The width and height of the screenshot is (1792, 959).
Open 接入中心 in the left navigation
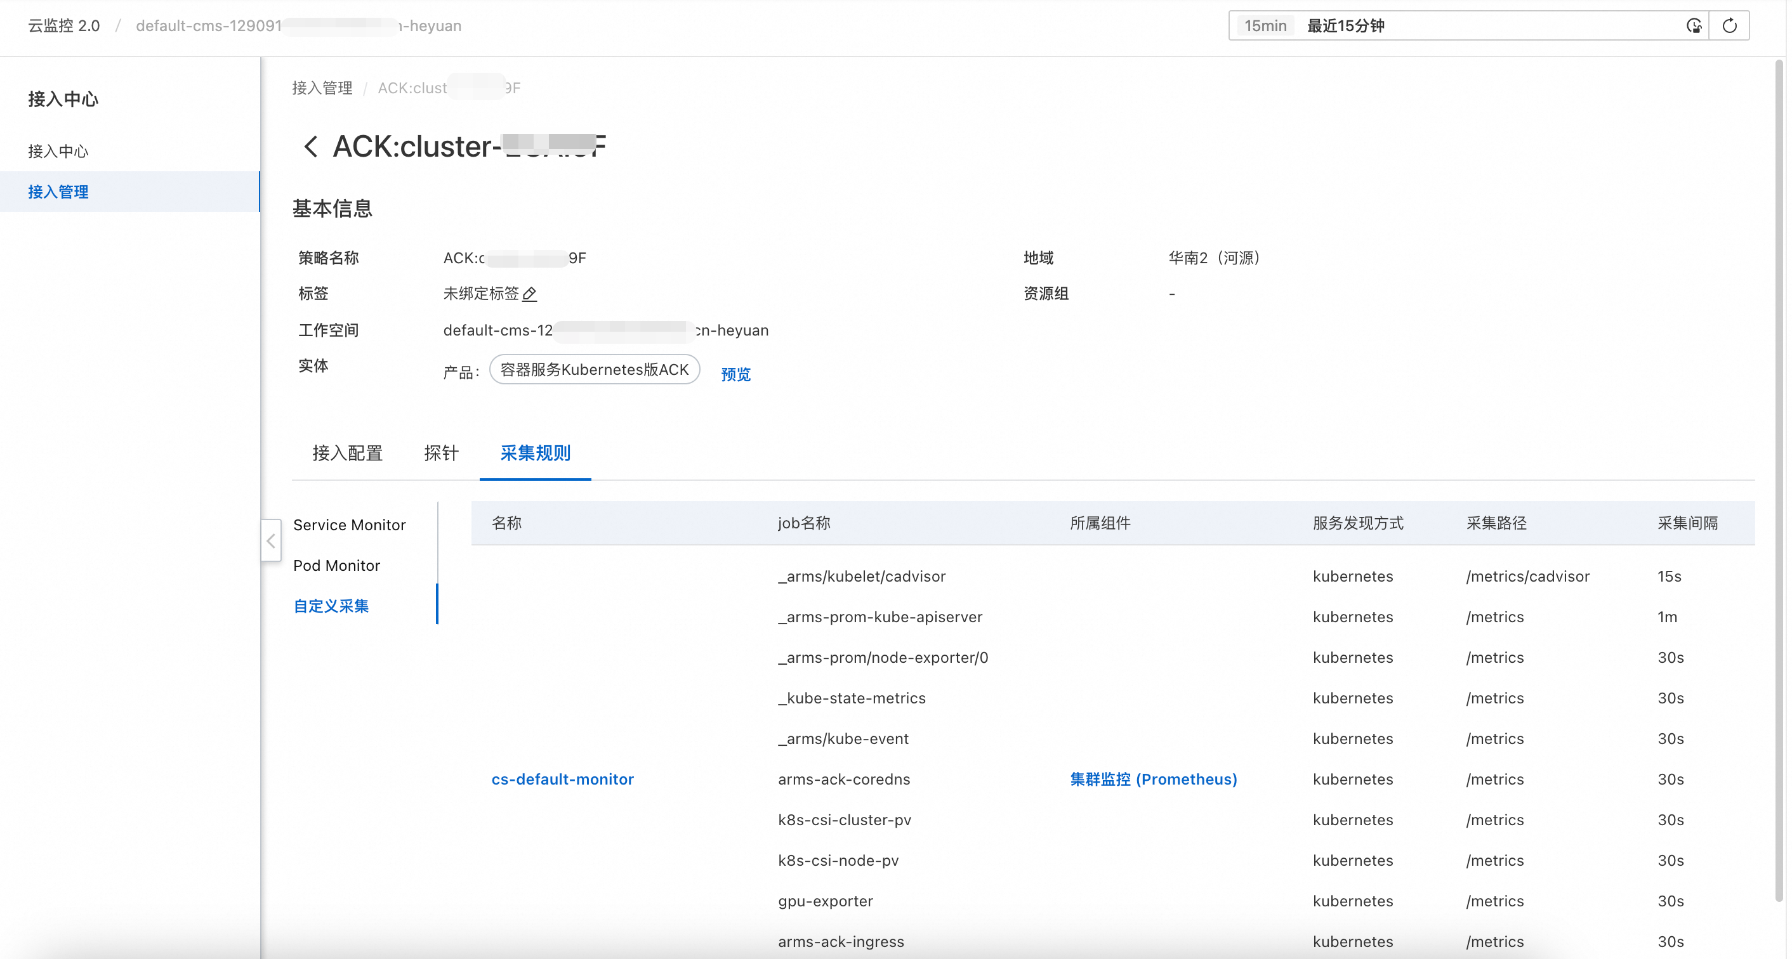click(58, 151)
